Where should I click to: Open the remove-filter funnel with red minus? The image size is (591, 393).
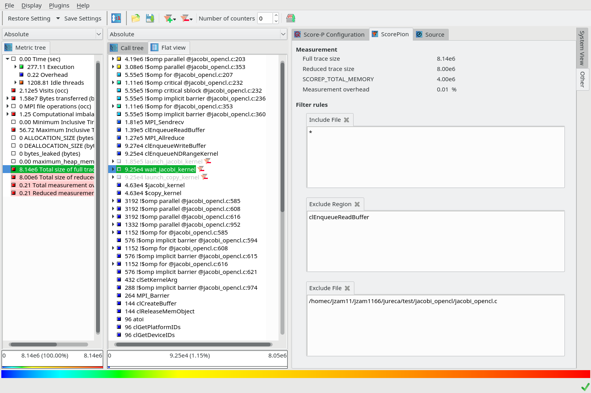[x=186, y=18]
